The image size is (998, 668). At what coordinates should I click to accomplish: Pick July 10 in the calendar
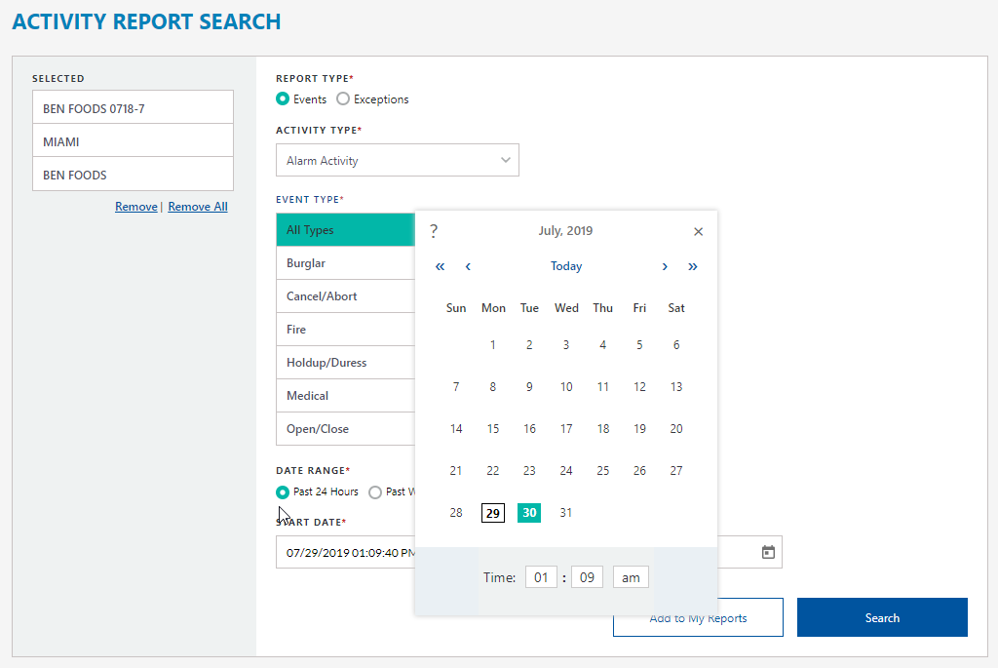coord(566,386)
